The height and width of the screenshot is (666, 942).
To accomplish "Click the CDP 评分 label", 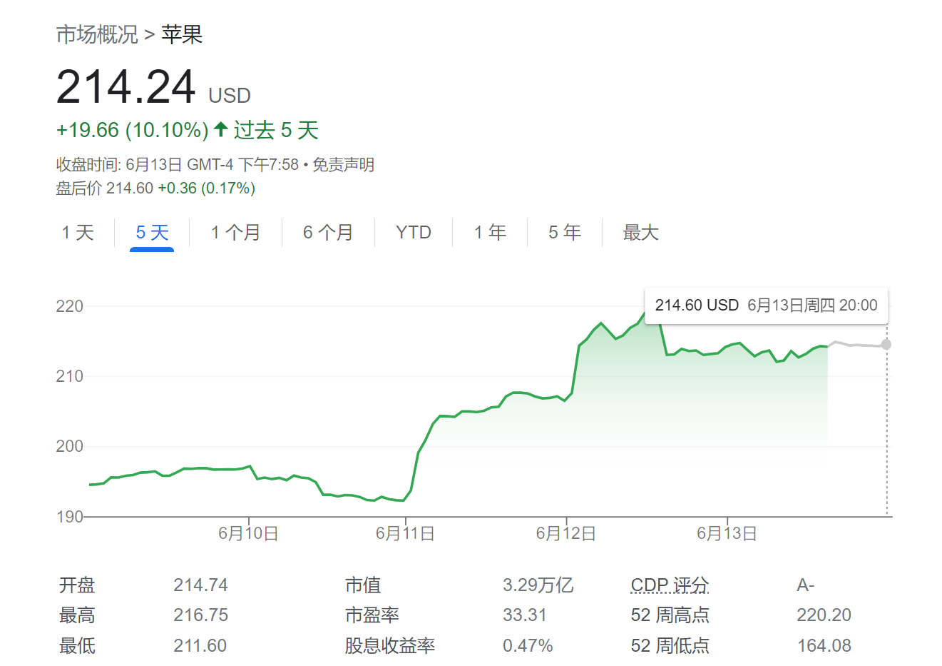I will (x=670, y=585).
